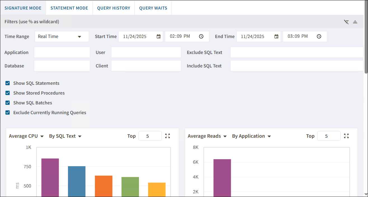This screenshot has height=197, width=368.
Task: Switch to the Query History tab
Action: [114, 8]
